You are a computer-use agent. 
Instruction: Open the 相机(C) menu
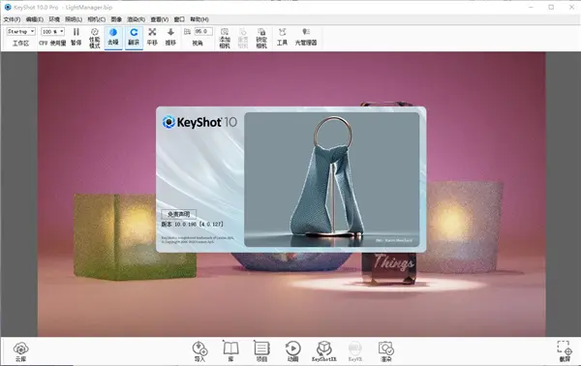click(96, 19)
